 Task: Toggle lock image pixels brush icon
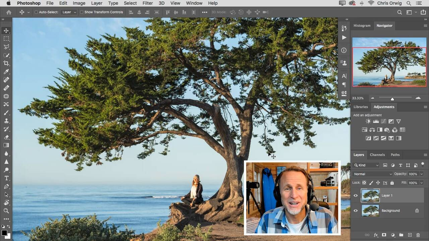point(371,183)
